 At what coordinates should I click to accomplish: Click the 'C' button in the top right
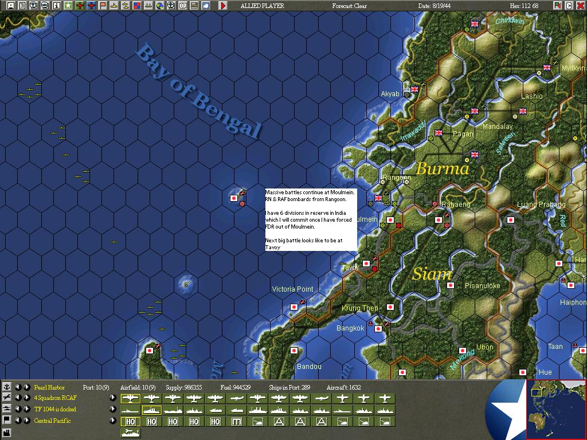pos(569,5)
